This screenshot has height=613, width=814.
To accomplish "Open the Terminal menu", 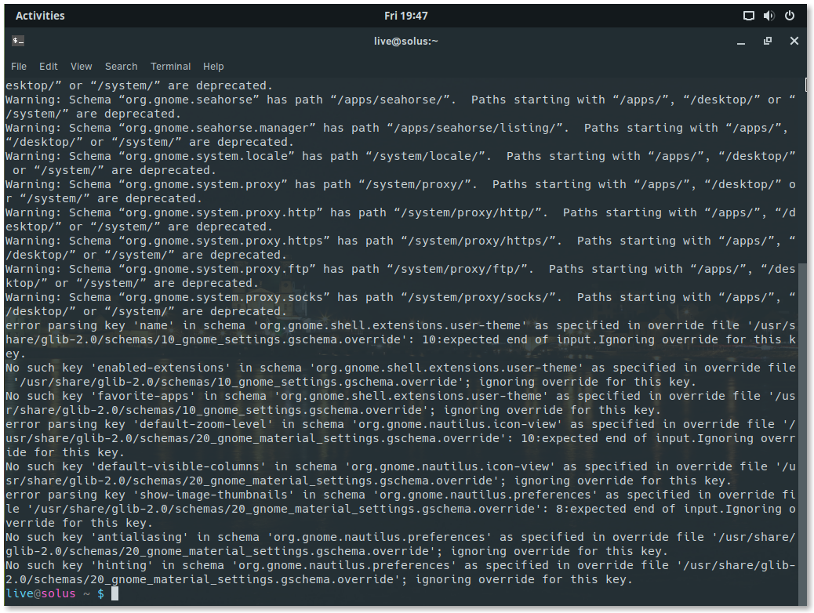I will 170,67.
